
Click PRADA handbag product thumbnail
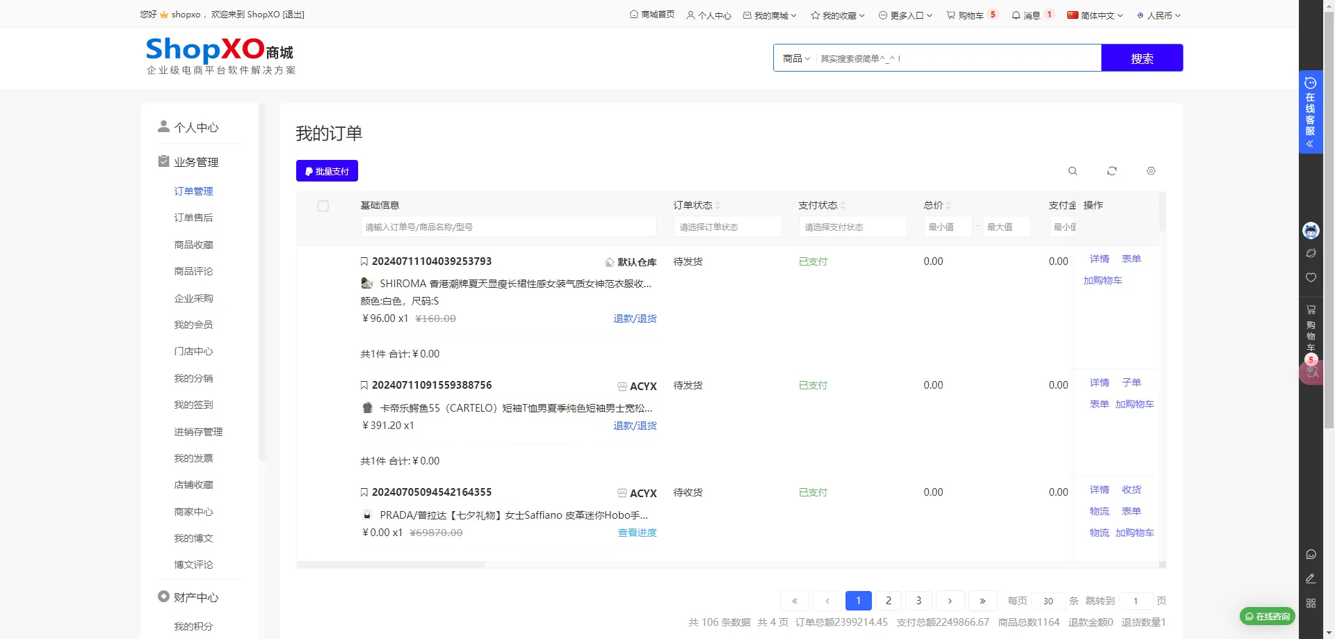coord(366,515)
